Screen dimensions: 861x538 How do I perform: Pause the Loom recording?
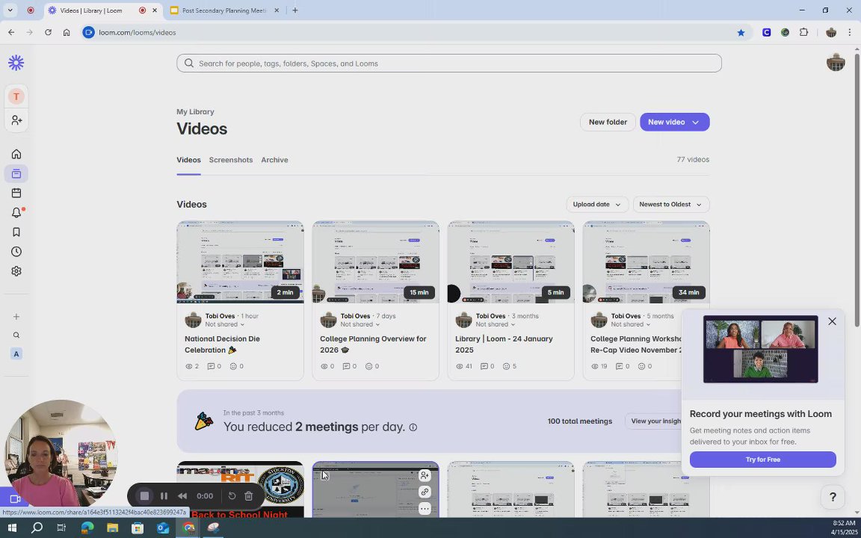tap(164, 496)
